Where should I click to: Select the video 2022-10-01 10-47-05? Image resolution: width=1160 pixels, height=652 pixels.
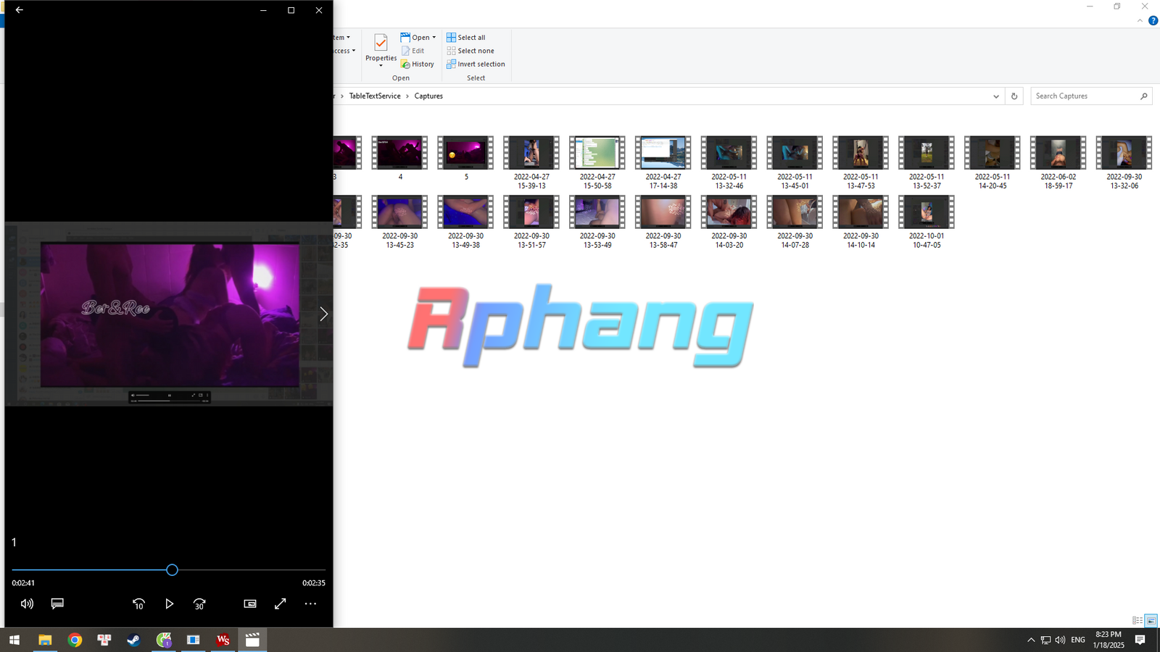(927, 222)
